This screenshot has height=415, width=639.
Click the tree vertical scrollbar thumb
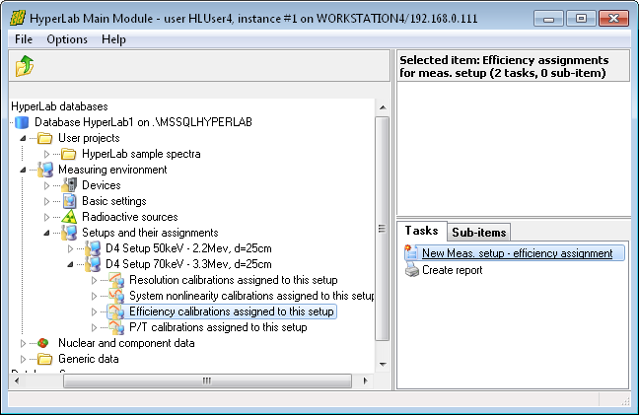pos(383,229)
